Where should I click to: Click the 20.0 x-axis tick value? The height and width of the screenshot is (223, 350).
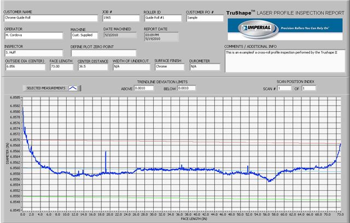tap(109, 214)
